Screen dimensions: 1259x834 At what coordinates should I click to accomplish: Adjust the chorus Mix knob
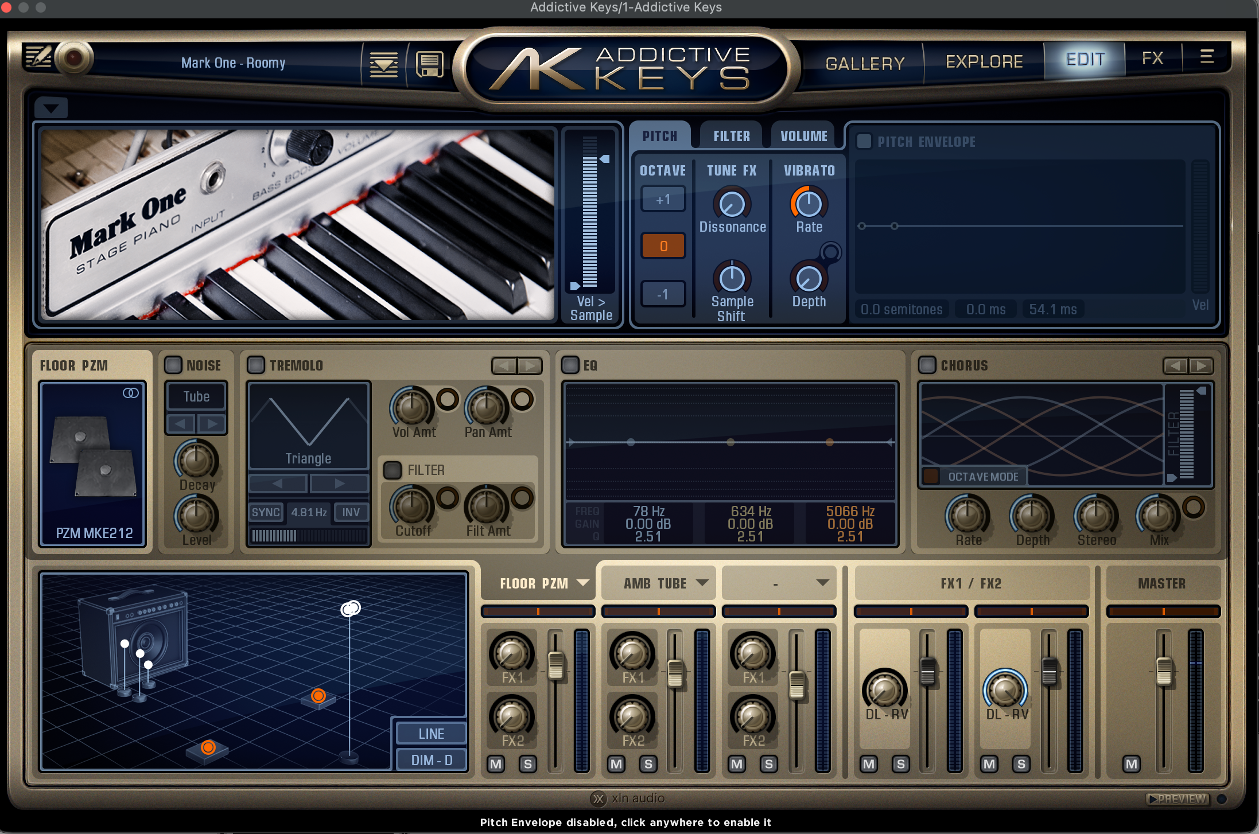click(x=1158, y=515)
